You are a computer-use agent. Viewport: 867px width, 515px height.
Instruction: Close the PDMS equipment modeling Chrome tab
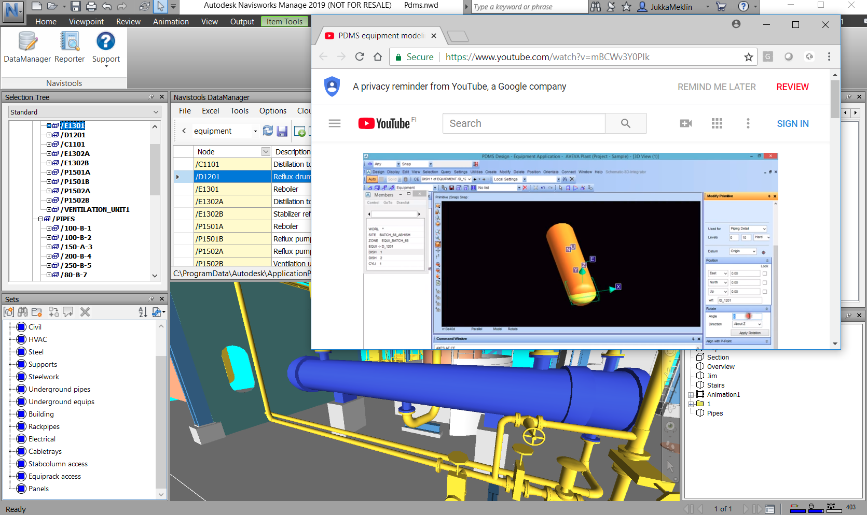coord(434,36)
